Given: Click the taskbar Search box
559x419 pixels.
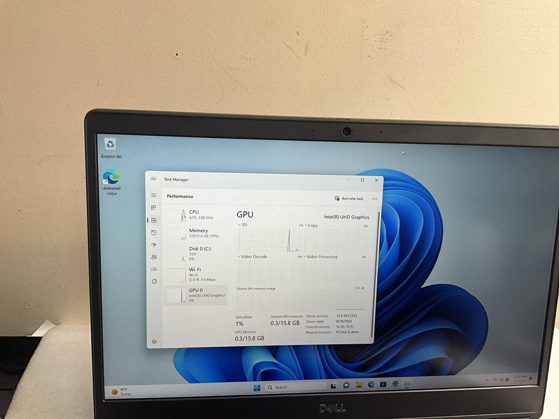Looking at the screenshot, I should [x=297, y=387].
